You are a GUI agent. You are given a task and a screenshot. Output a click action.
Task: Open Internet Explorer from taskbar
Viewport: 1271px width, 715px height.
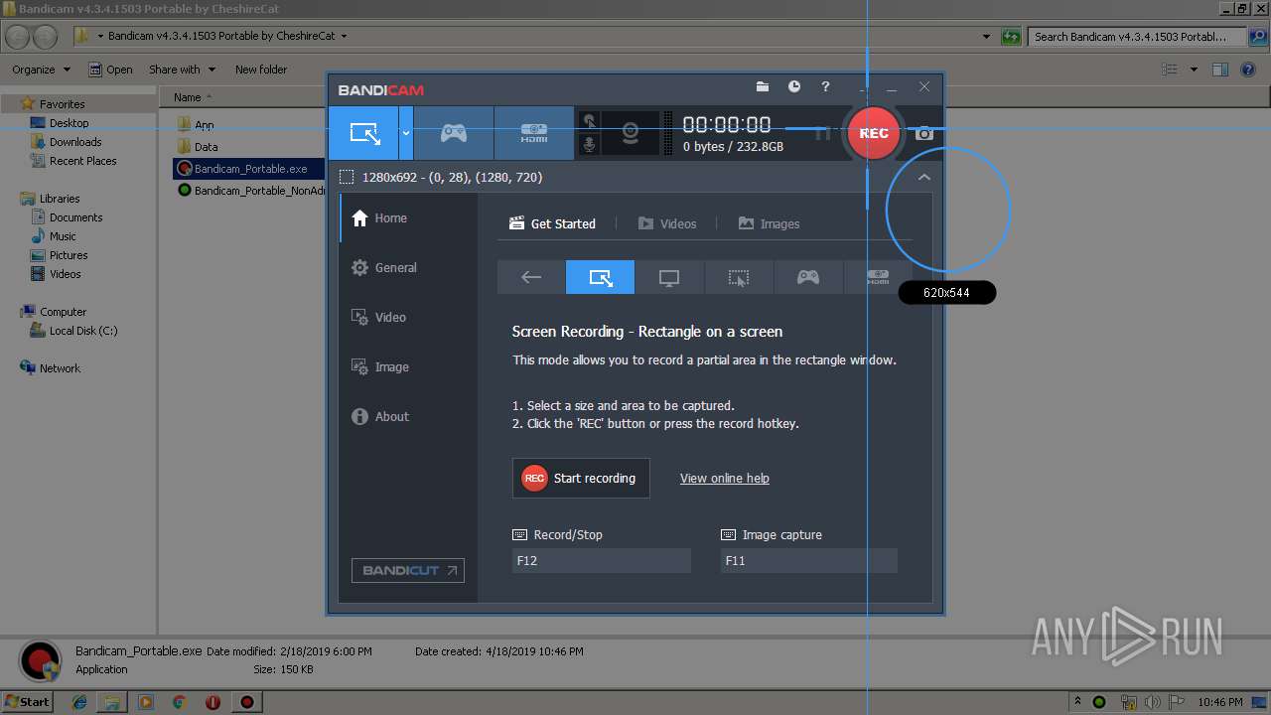79,702
